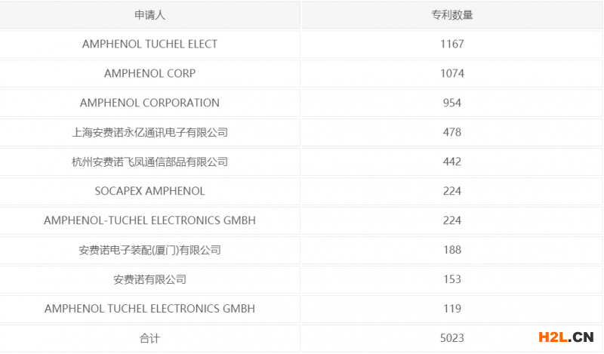604x354 pixels.
Task: Select the 上海安费诺永亿通讯电子有限公司 cell
Action: [x=149, y=132]
